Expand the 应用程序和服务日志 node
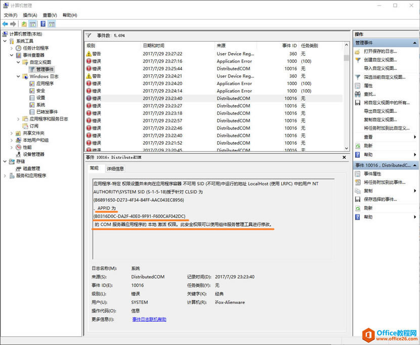420x345 pixels. (x=18, y=119)
